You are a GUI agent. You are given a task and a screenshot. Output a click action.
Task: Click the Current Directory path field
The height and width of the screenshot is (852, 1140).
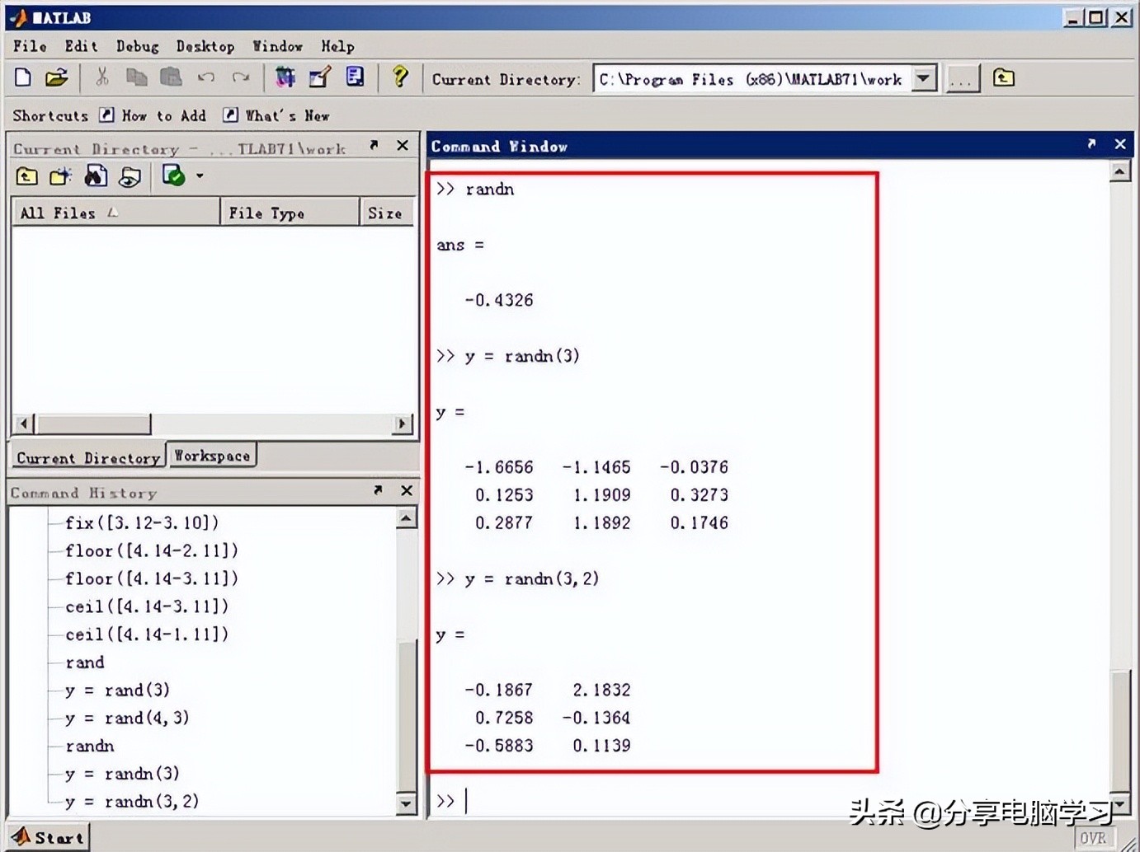coord(752,79)
